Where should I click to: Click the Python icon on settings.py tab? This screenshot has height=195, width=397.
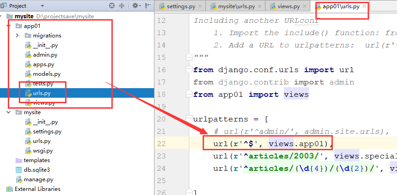[x=162, y=6]
